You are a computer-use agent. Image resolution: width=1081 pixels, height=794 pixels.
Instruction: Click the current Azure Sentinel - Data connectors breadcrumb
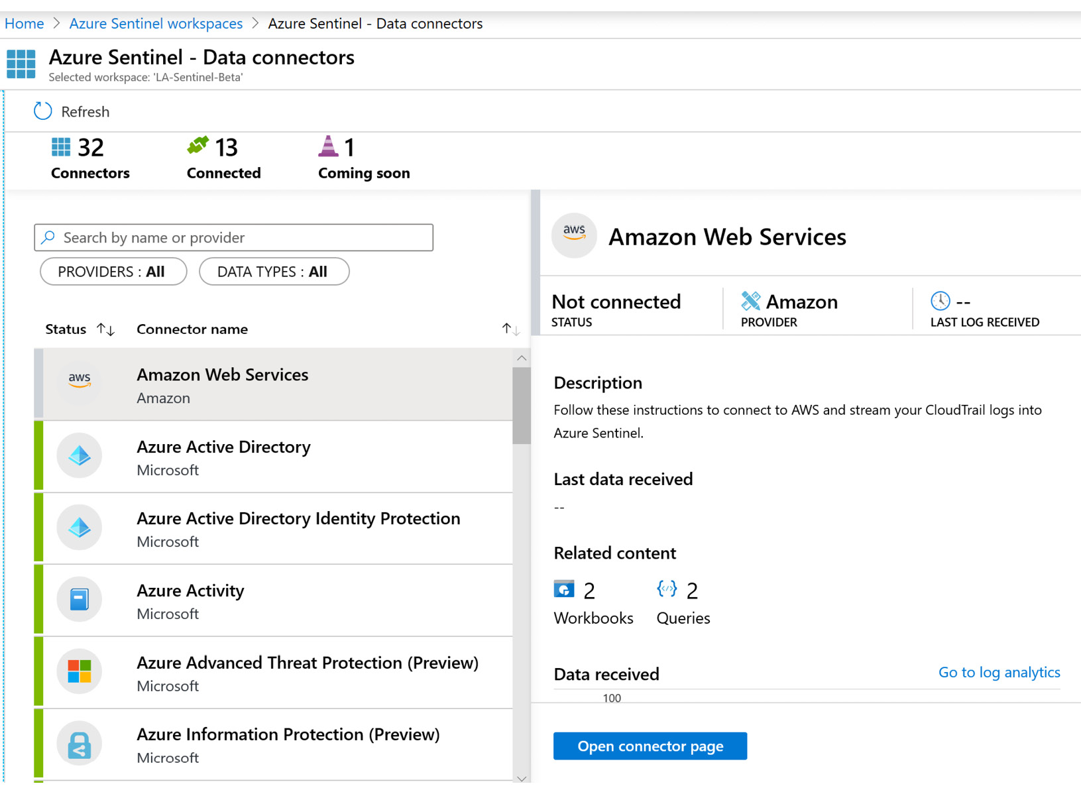(375, 23)
